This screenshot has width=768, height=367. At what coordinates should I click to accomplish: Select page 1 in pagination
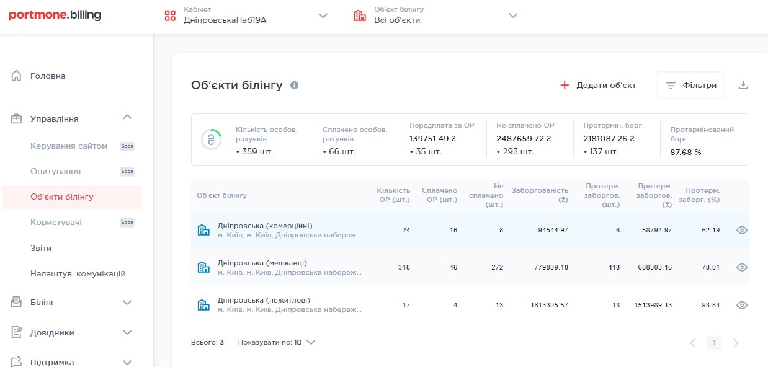pos(714,343)
